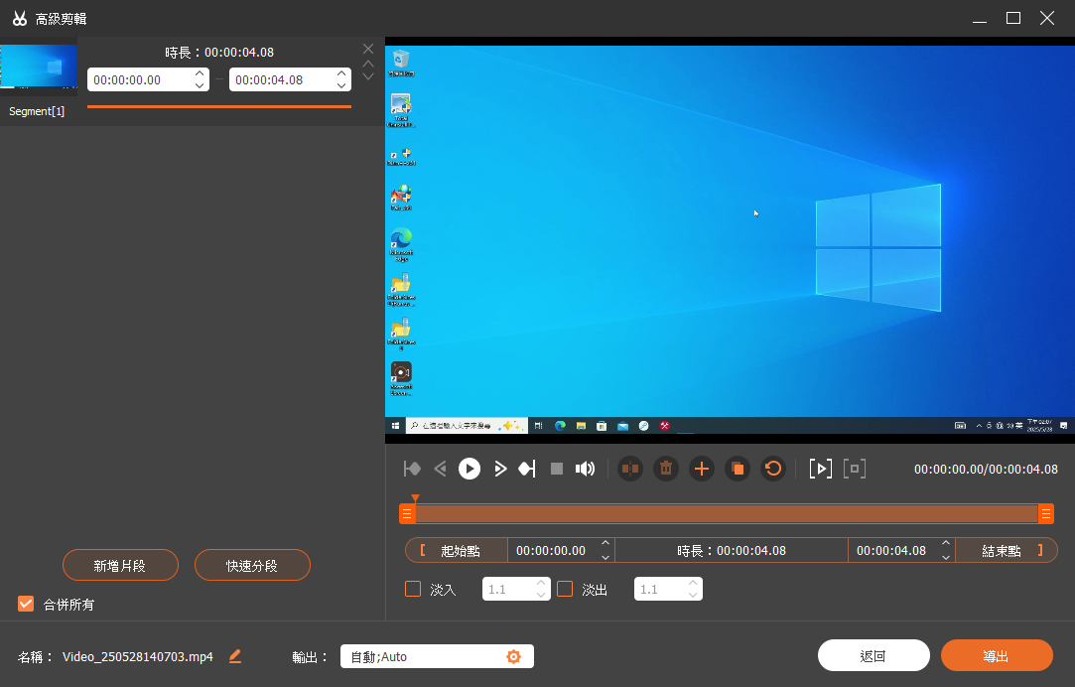Image resolution: width=1075 pixels, height=687 pixels.
Task: Click the 00:00:00.00/00:00:04.08 time readout
Action: [x=986, y=469]
